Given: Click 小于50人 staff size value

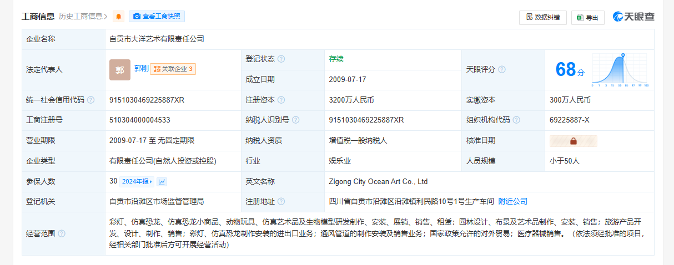Looking at the screenshot, I should (565, 161).
